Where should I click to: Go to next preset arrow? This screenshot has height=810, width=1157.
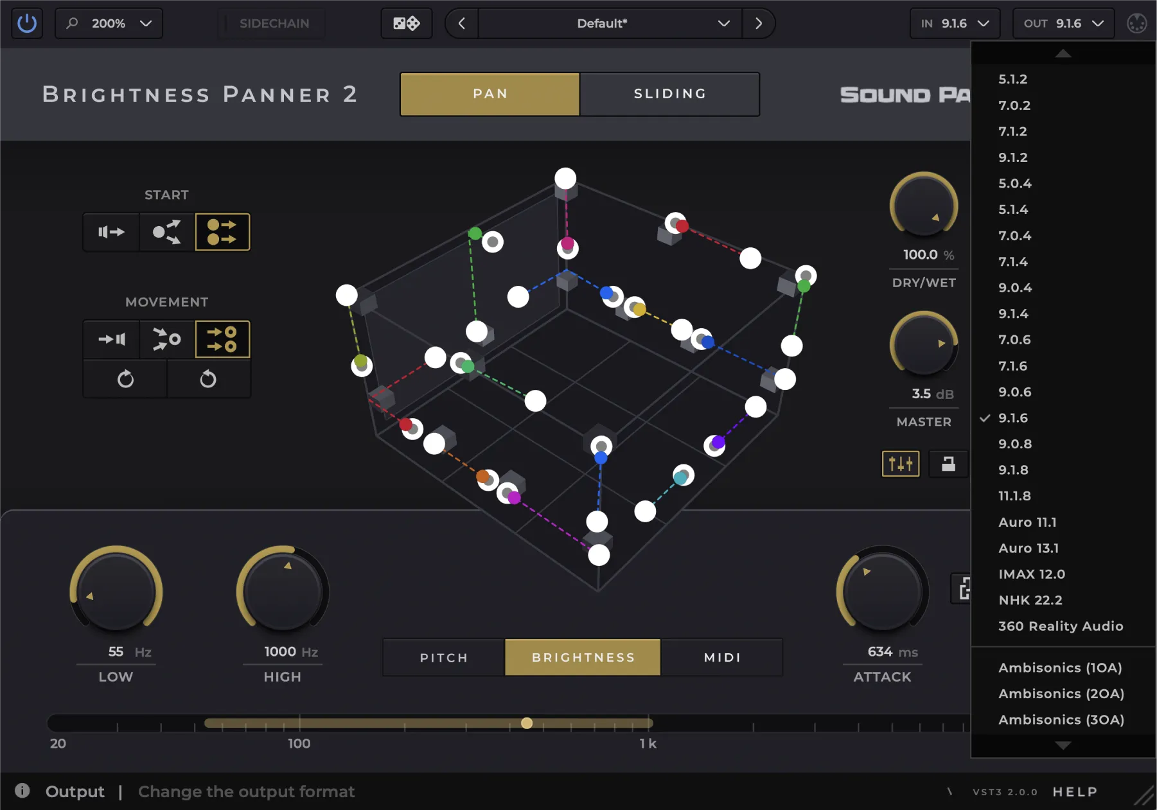759,24
